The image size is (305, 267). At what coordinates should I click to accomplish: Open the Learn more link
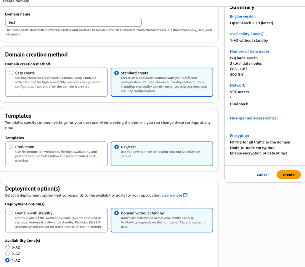pyautogui.click(x=172, y=195)
